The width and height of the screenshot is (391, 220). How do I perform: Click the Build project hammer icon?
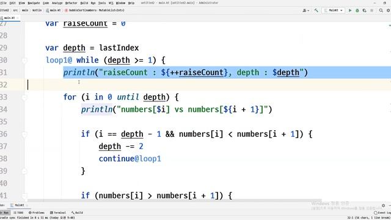(316, 10)
